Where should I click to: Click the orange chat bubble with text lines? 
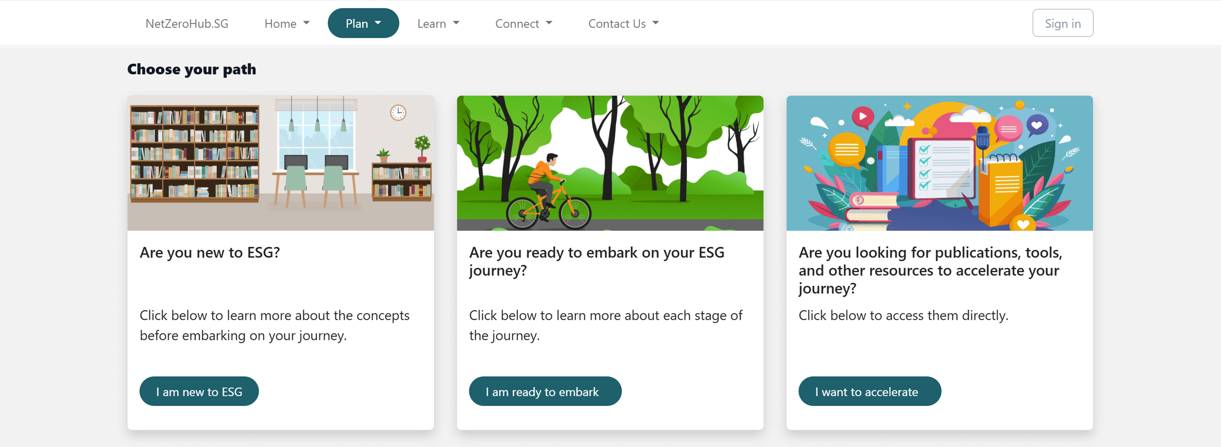(847, 149)
